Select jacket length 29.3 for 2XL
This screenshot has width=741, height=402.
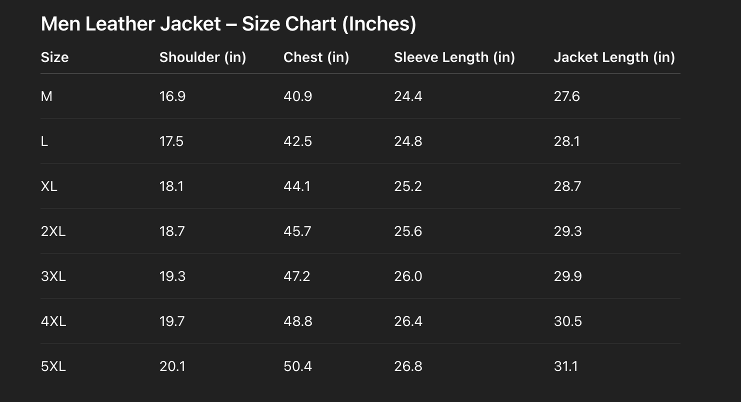coord(567,231)
